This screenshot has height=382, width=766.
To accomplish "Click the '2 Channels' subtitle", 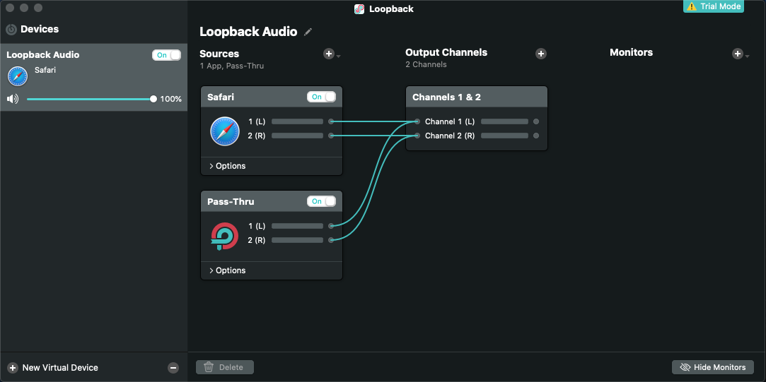I will [426, 64].
